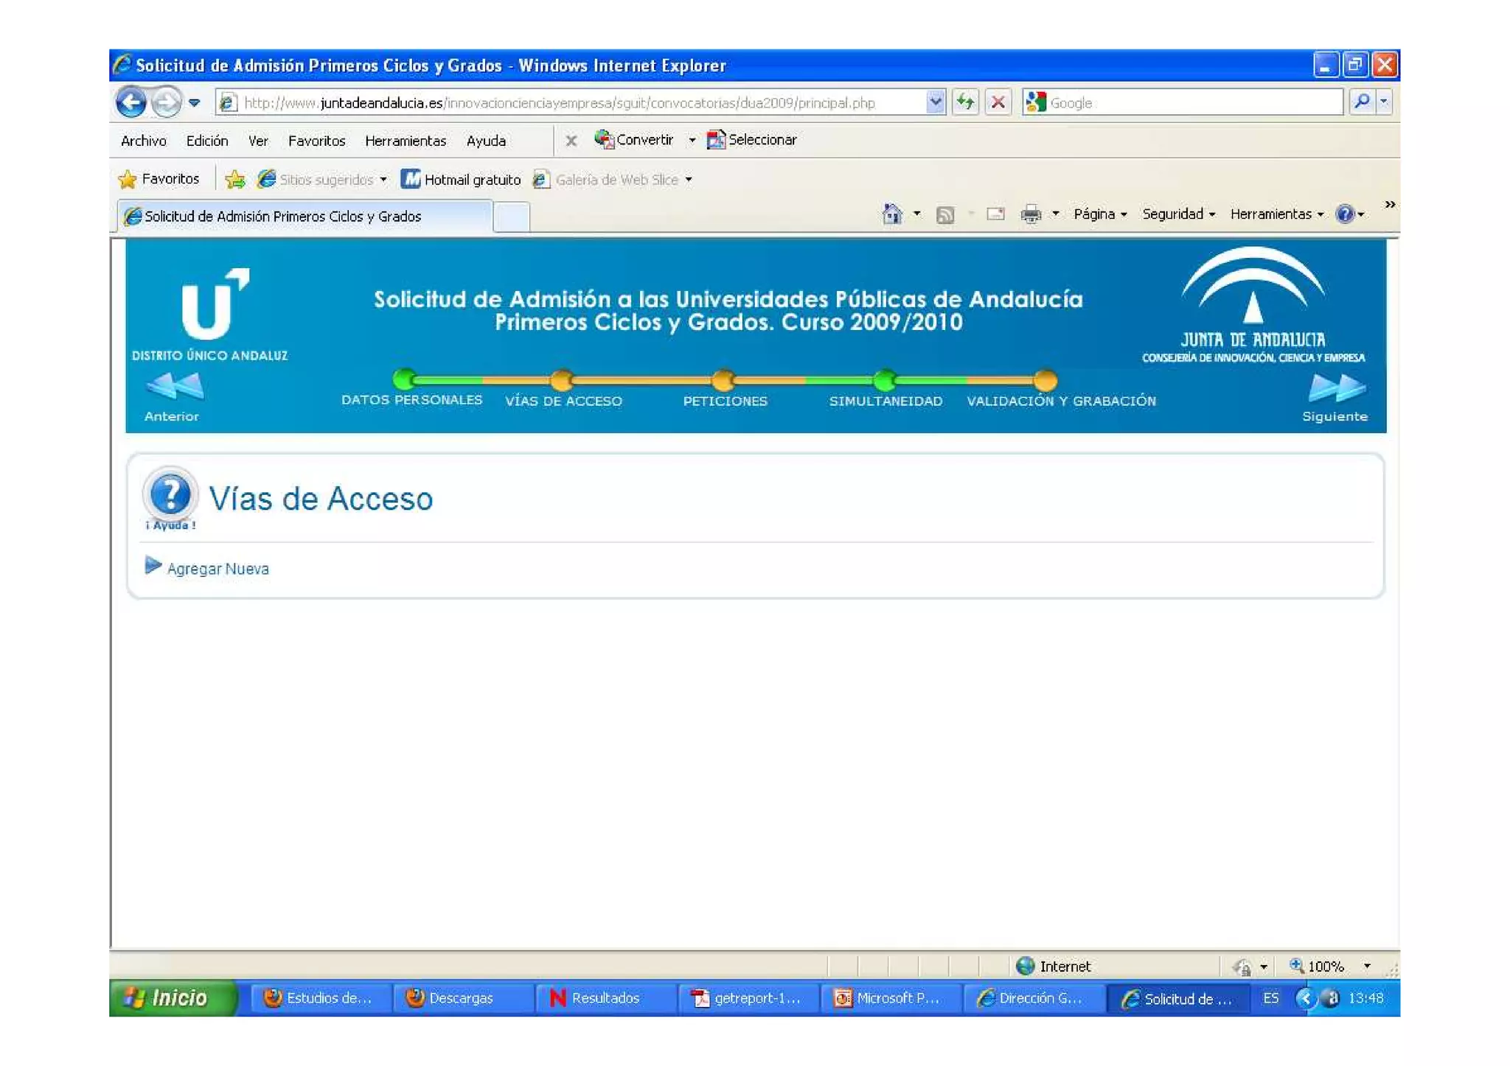Viewport: 1510px width, 1066px height.
Task: Click the Agregar Nueva link
Action: (218, 569)
